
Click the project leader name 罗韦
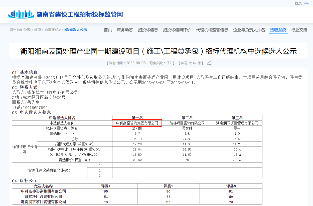(237, 128)
